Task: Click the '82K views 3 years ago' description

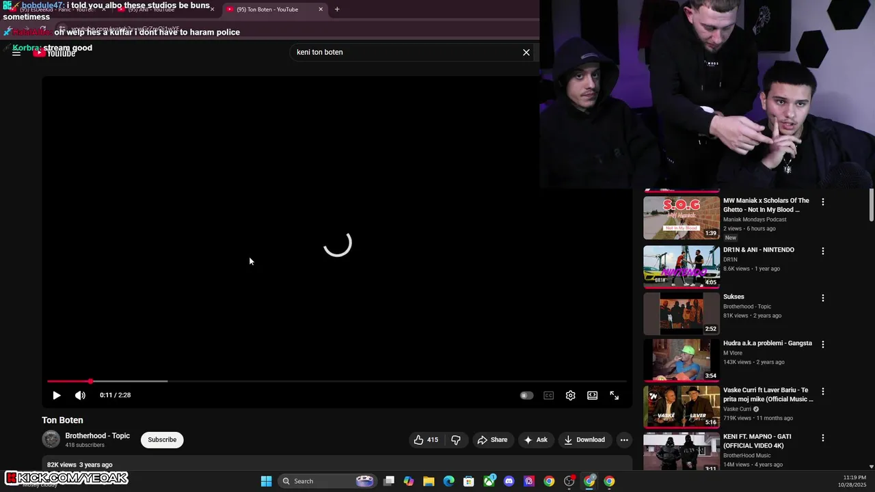Action: pos(80,465)
